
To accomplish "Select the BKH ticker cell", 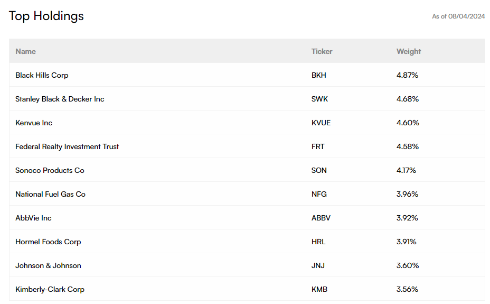I will [x=318, y=75].
